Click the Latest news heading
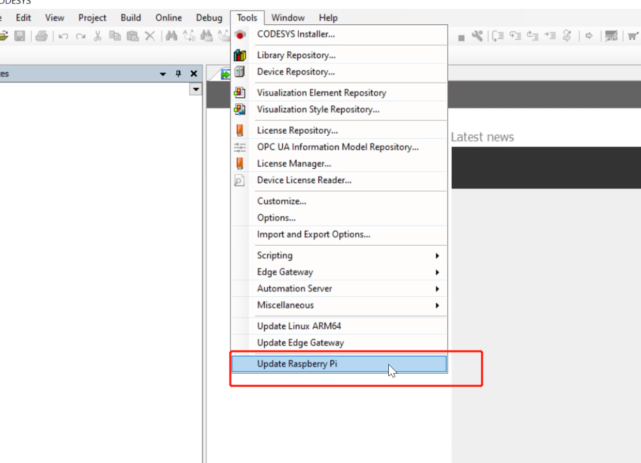This screenshot has width=641, height=463. point(482,137)
